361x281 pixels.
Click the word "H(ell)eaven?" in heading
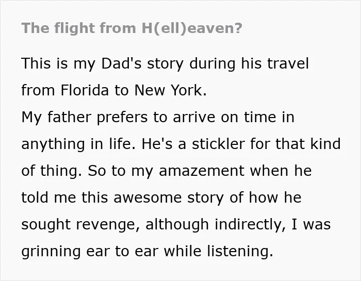pos(192,28)
